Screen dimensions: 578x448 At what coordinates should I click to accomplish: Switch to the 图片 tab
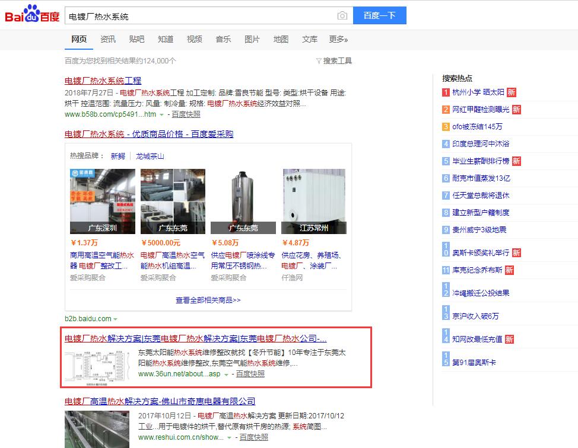pyautogui.click(x=252, y=40)
